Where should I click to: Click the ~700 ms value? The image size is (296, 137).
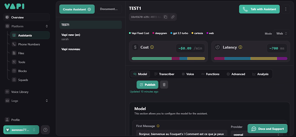tap(277, 48)
